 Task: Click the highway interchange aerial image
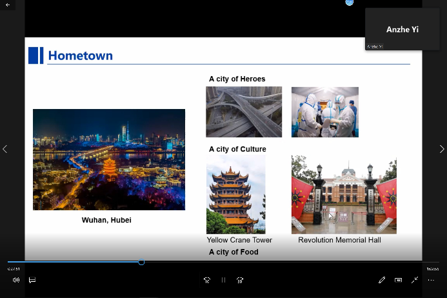pyautogui.click(x=244, y=112)
